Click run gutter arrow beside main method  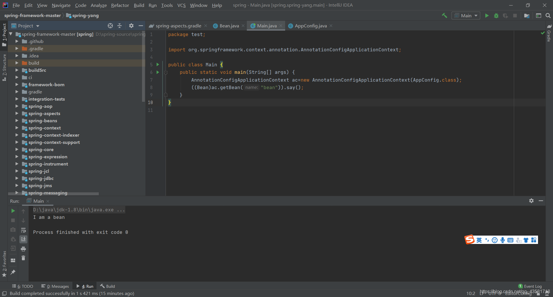coord(158,72)
